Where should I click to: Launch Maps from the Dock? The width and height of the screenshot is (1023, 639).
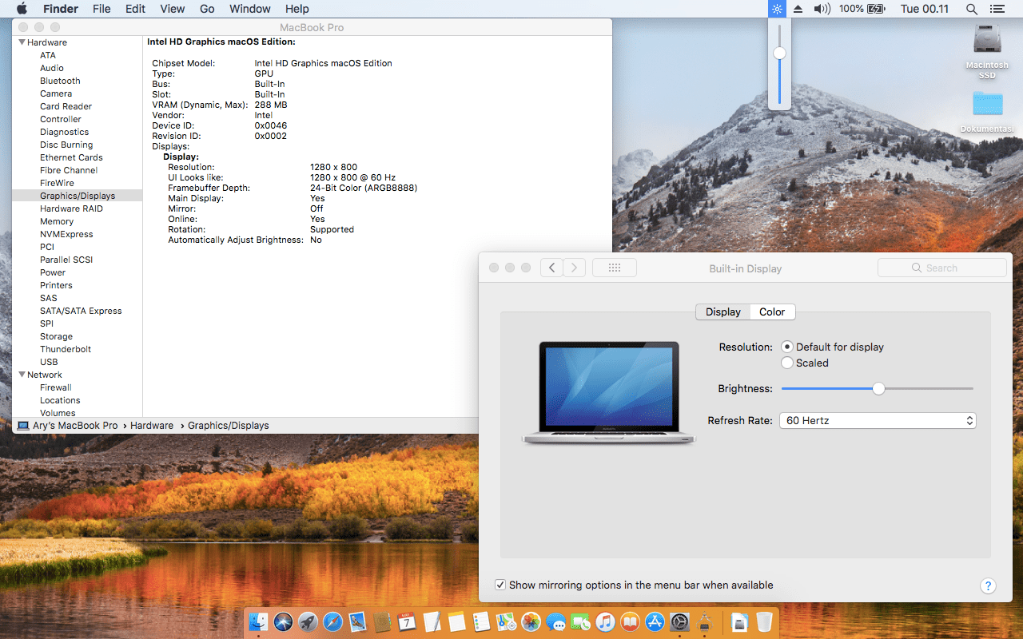coord(506,621)
